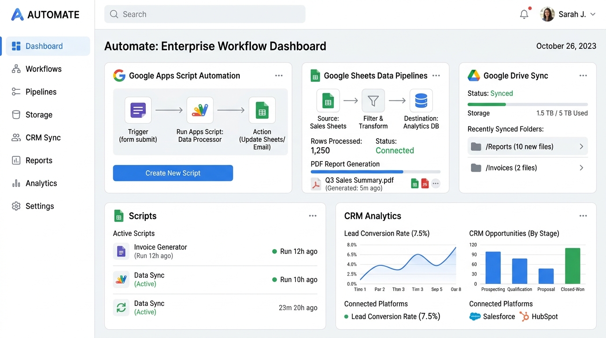
Task: Click the Automate logo icon
Action: (x=17, y=15)
